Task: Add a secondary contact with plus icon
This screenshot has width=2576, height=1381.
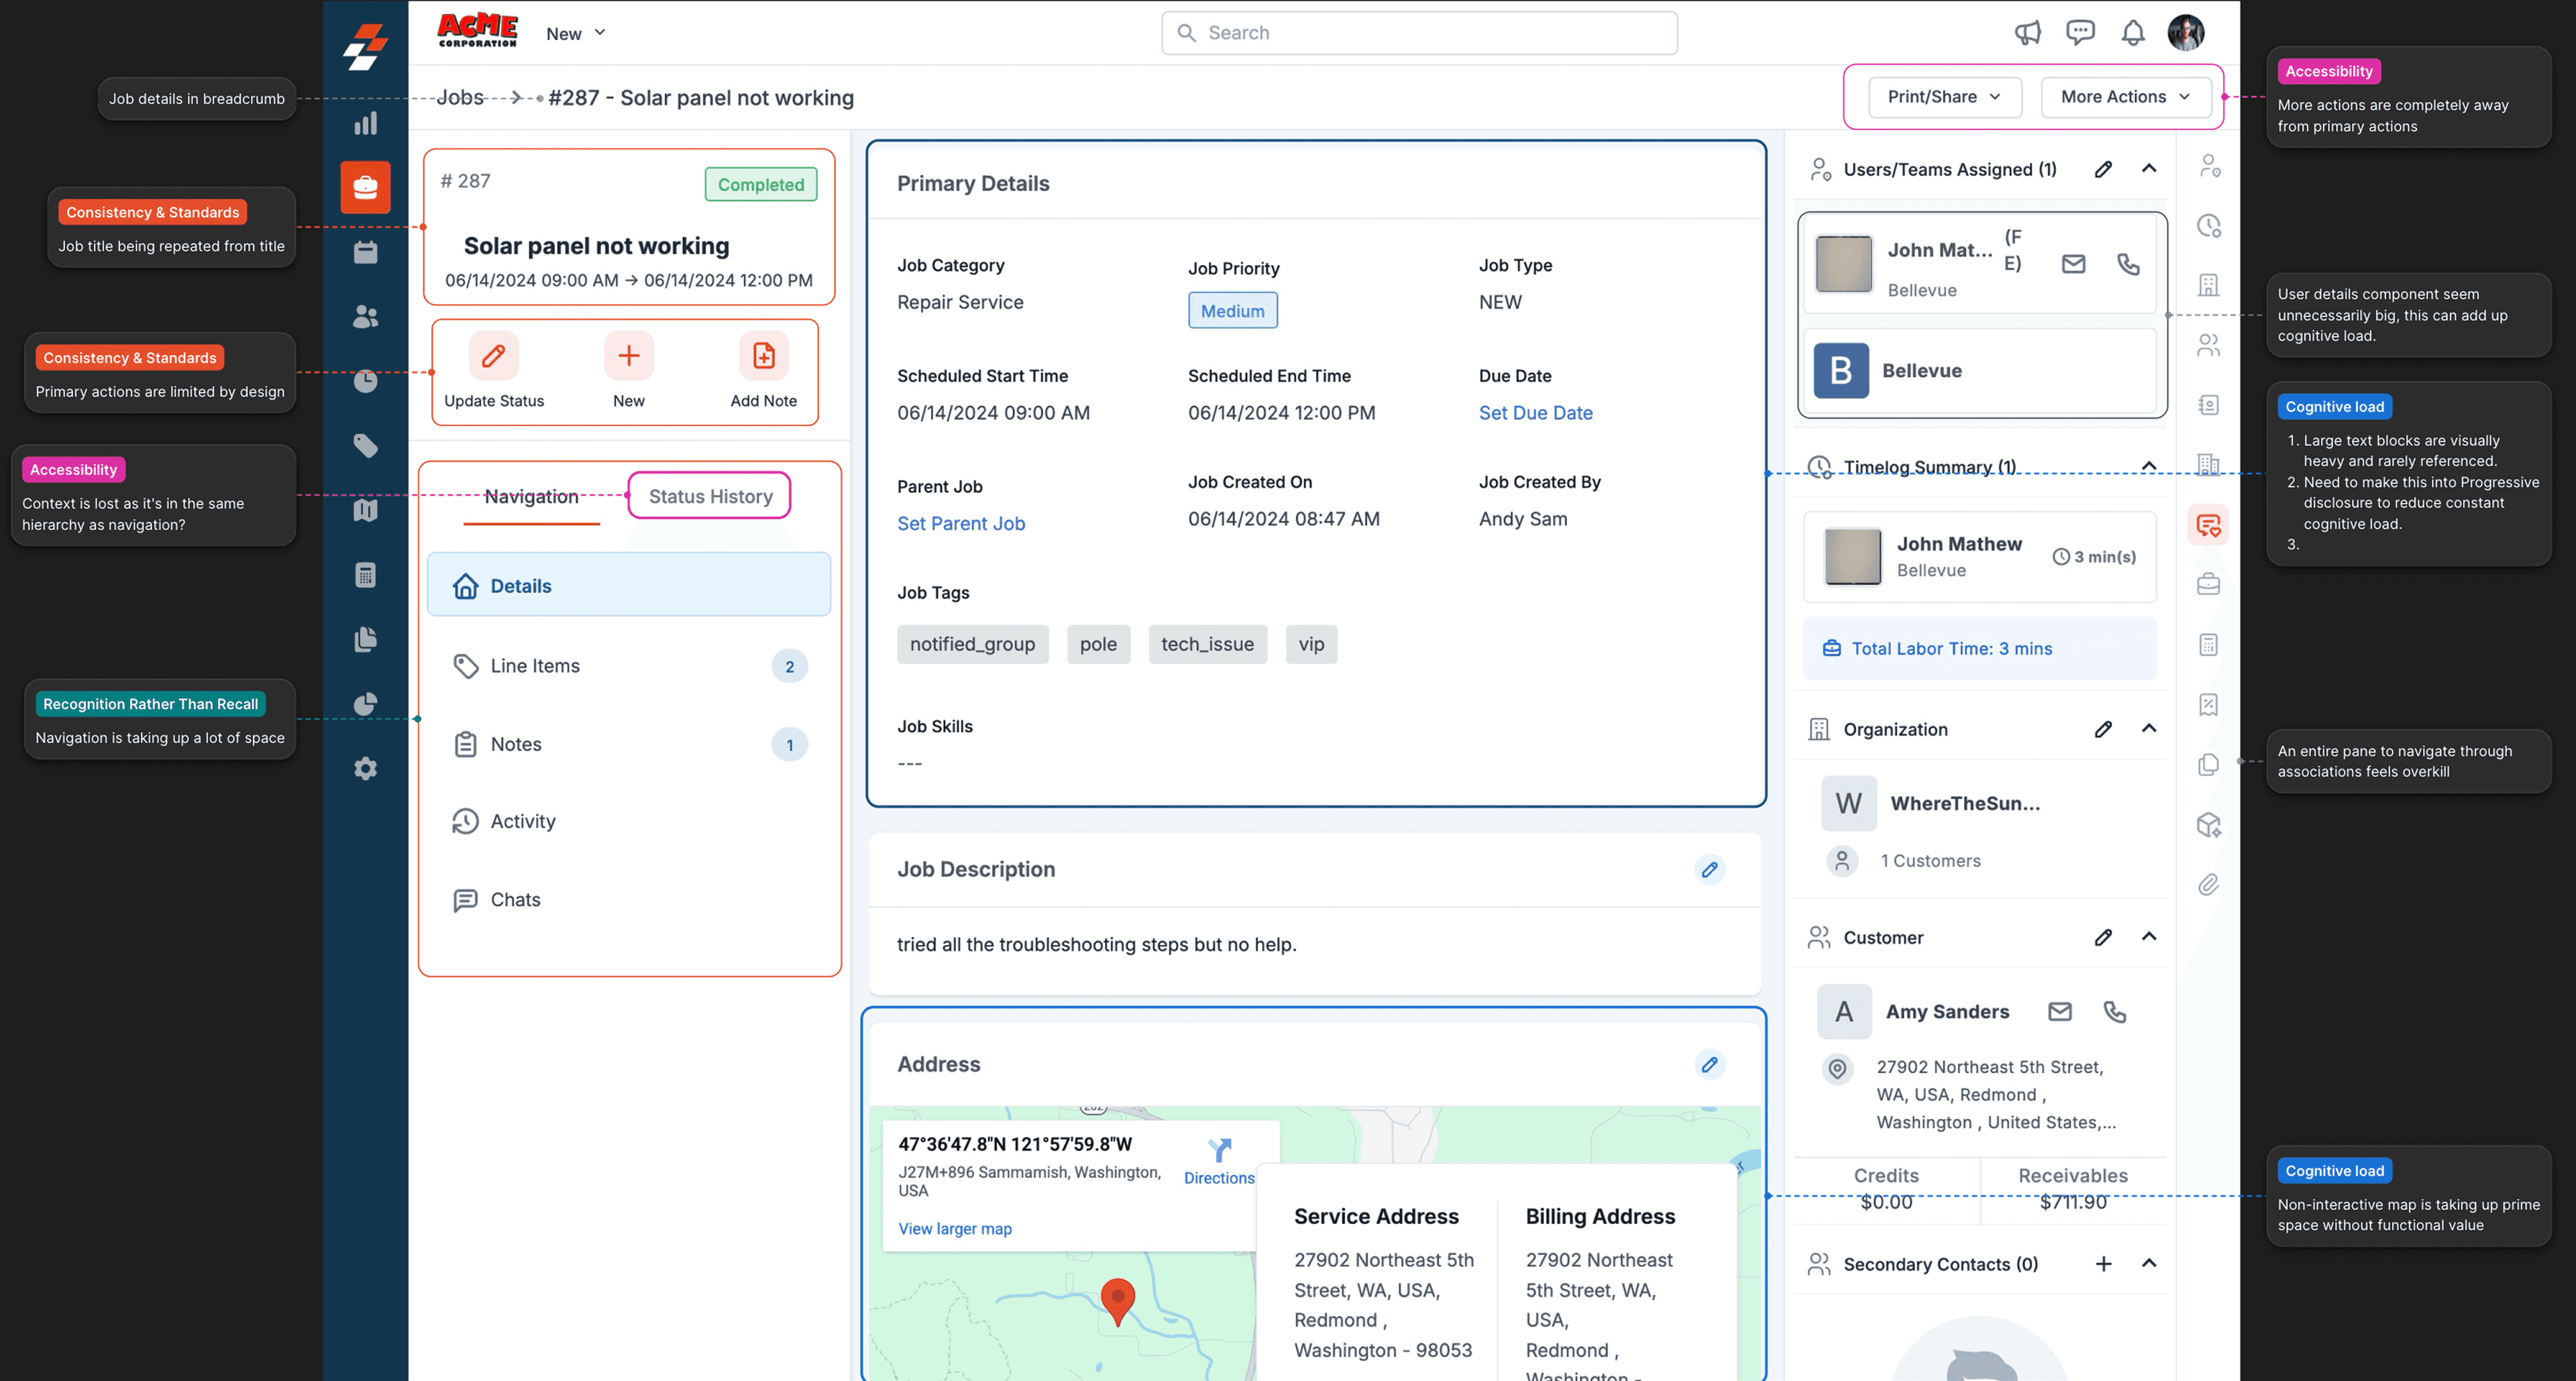Action: tap(2104, 1264)
